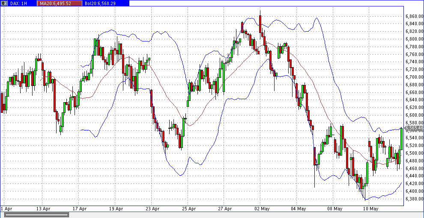Click the 6,800.00 price axis label
424x218 pixels.
click(414, 39)
